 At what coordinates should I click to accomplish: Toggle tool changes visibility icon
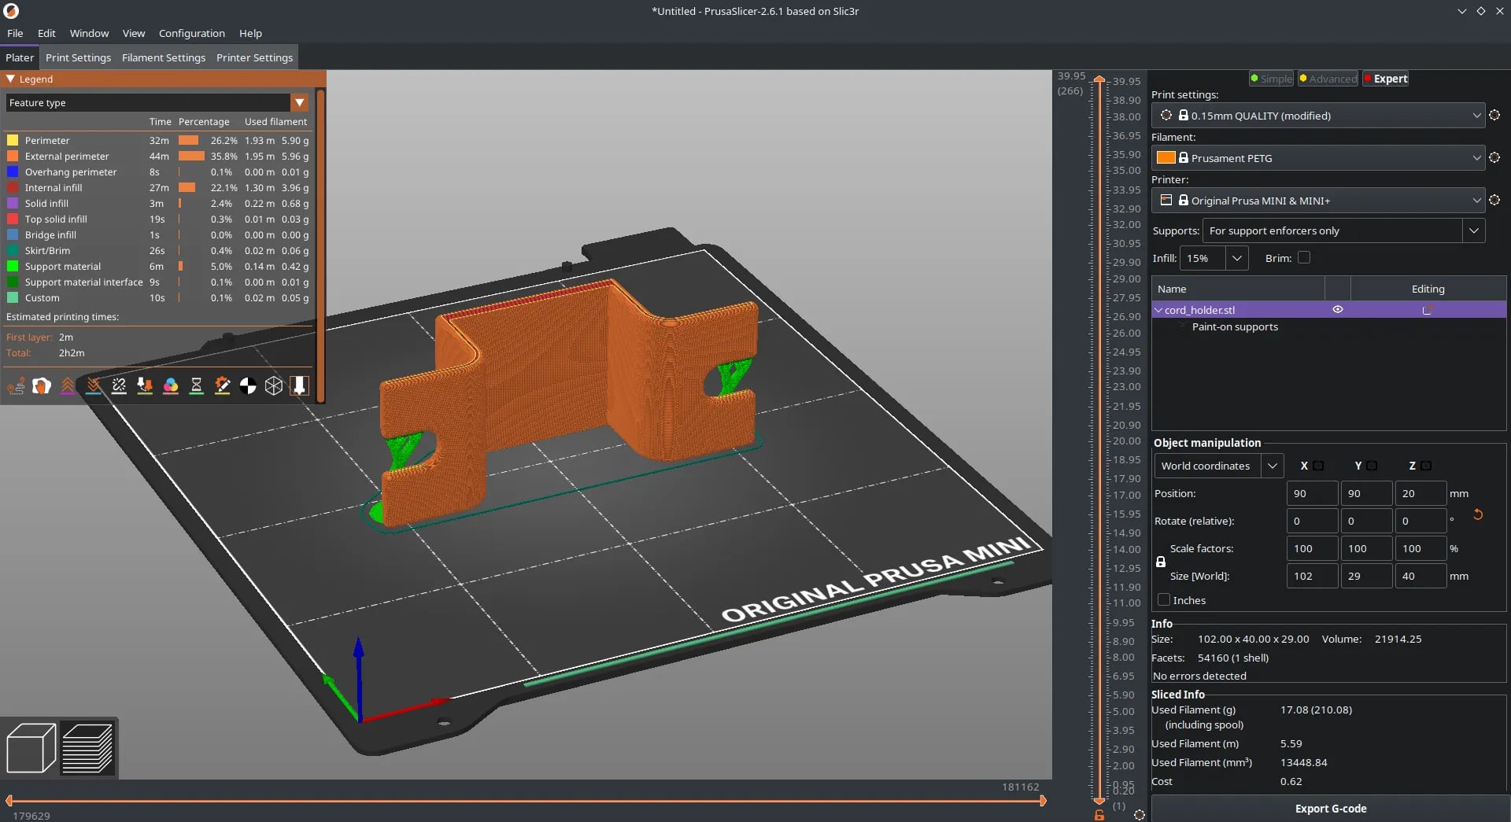pyautogui.click(x=145, y=385)
